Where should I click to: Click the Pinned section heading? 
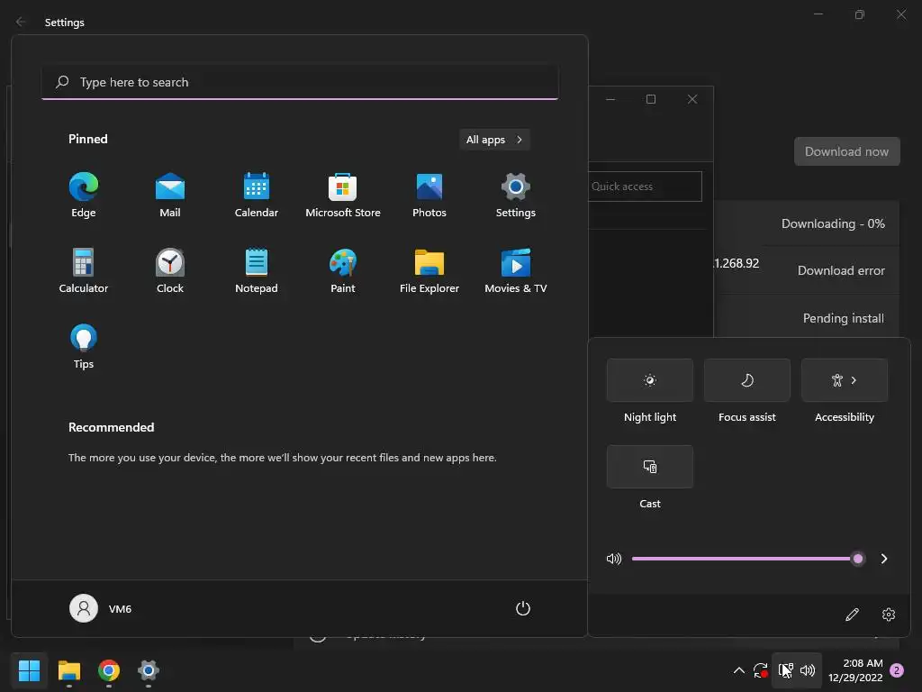pyautogui.click(x=88, y=139)
